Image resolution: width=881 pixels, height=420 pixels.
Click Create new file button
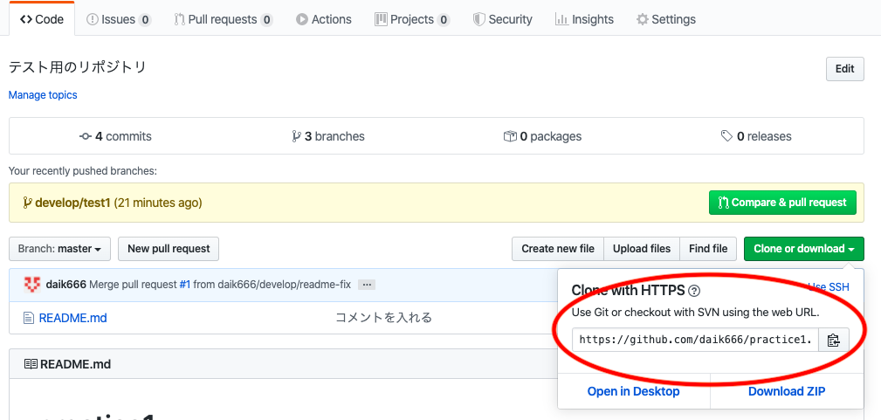coord(558,249)
